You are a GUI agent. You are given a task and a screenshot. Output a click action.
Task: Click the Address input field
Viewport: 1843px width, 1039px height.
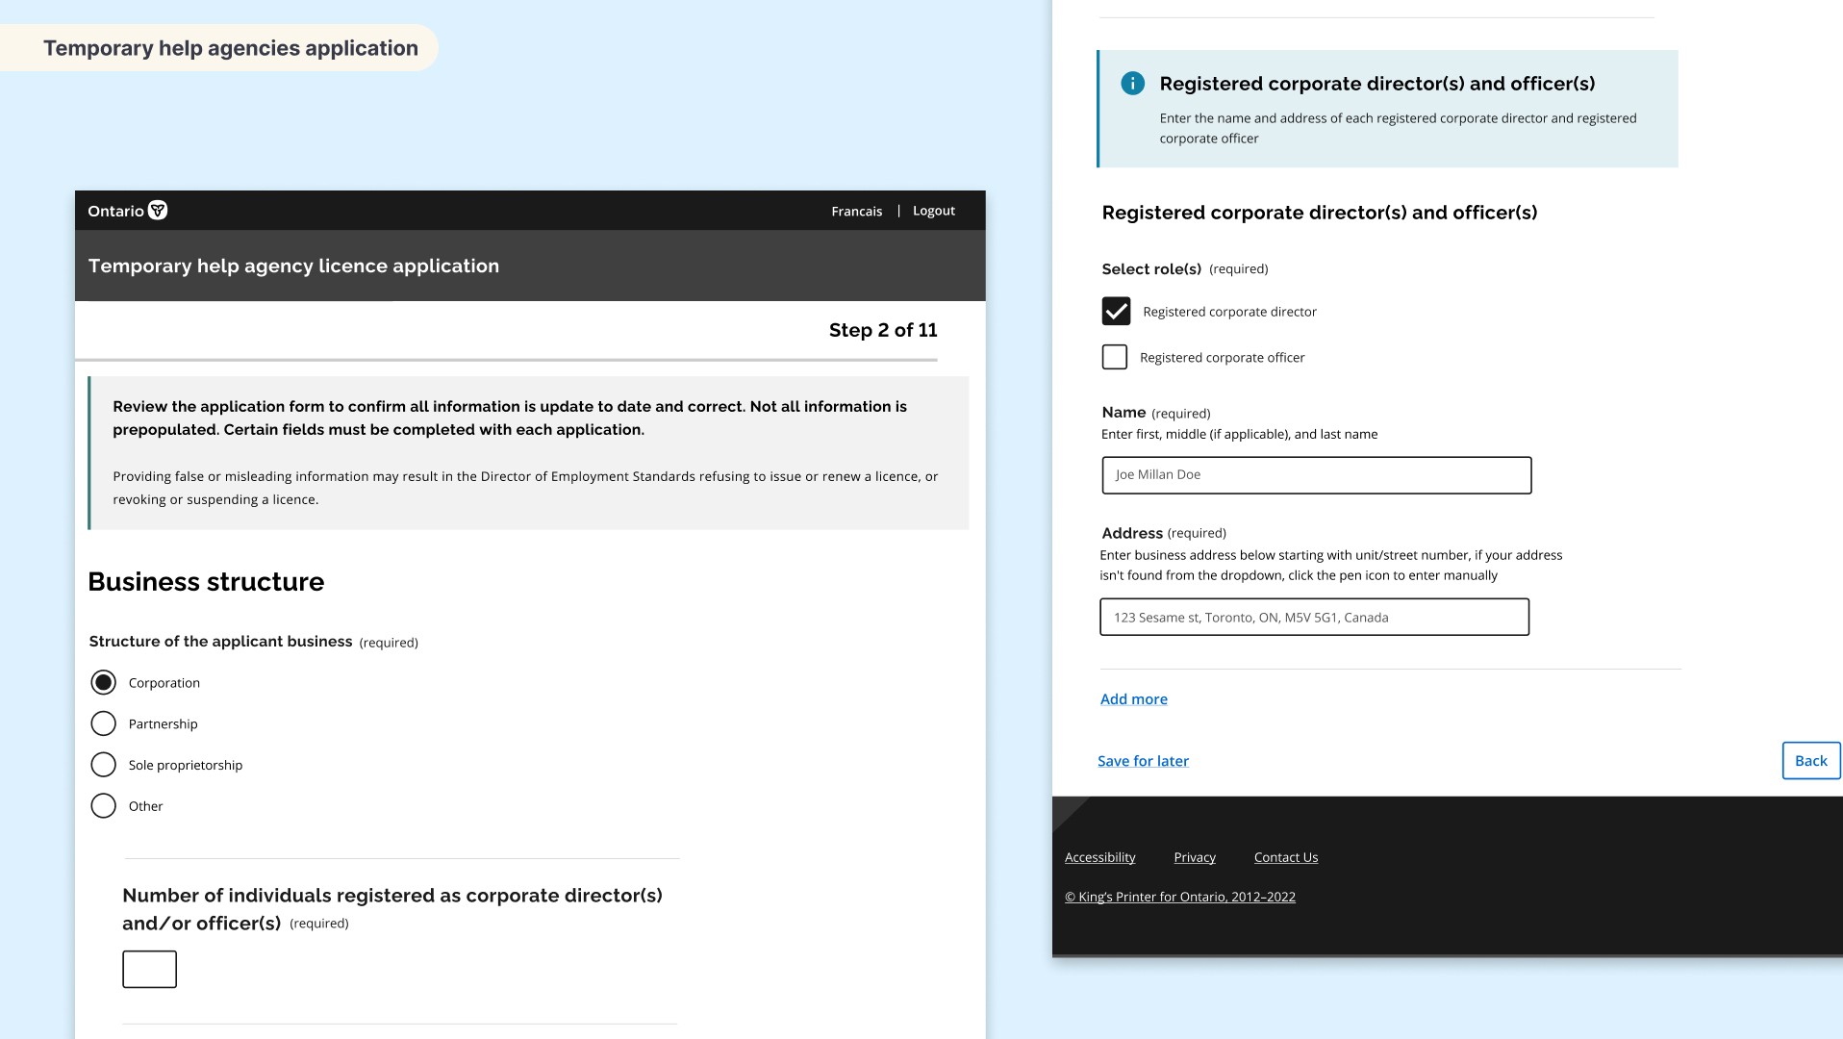click(1315, 617)
